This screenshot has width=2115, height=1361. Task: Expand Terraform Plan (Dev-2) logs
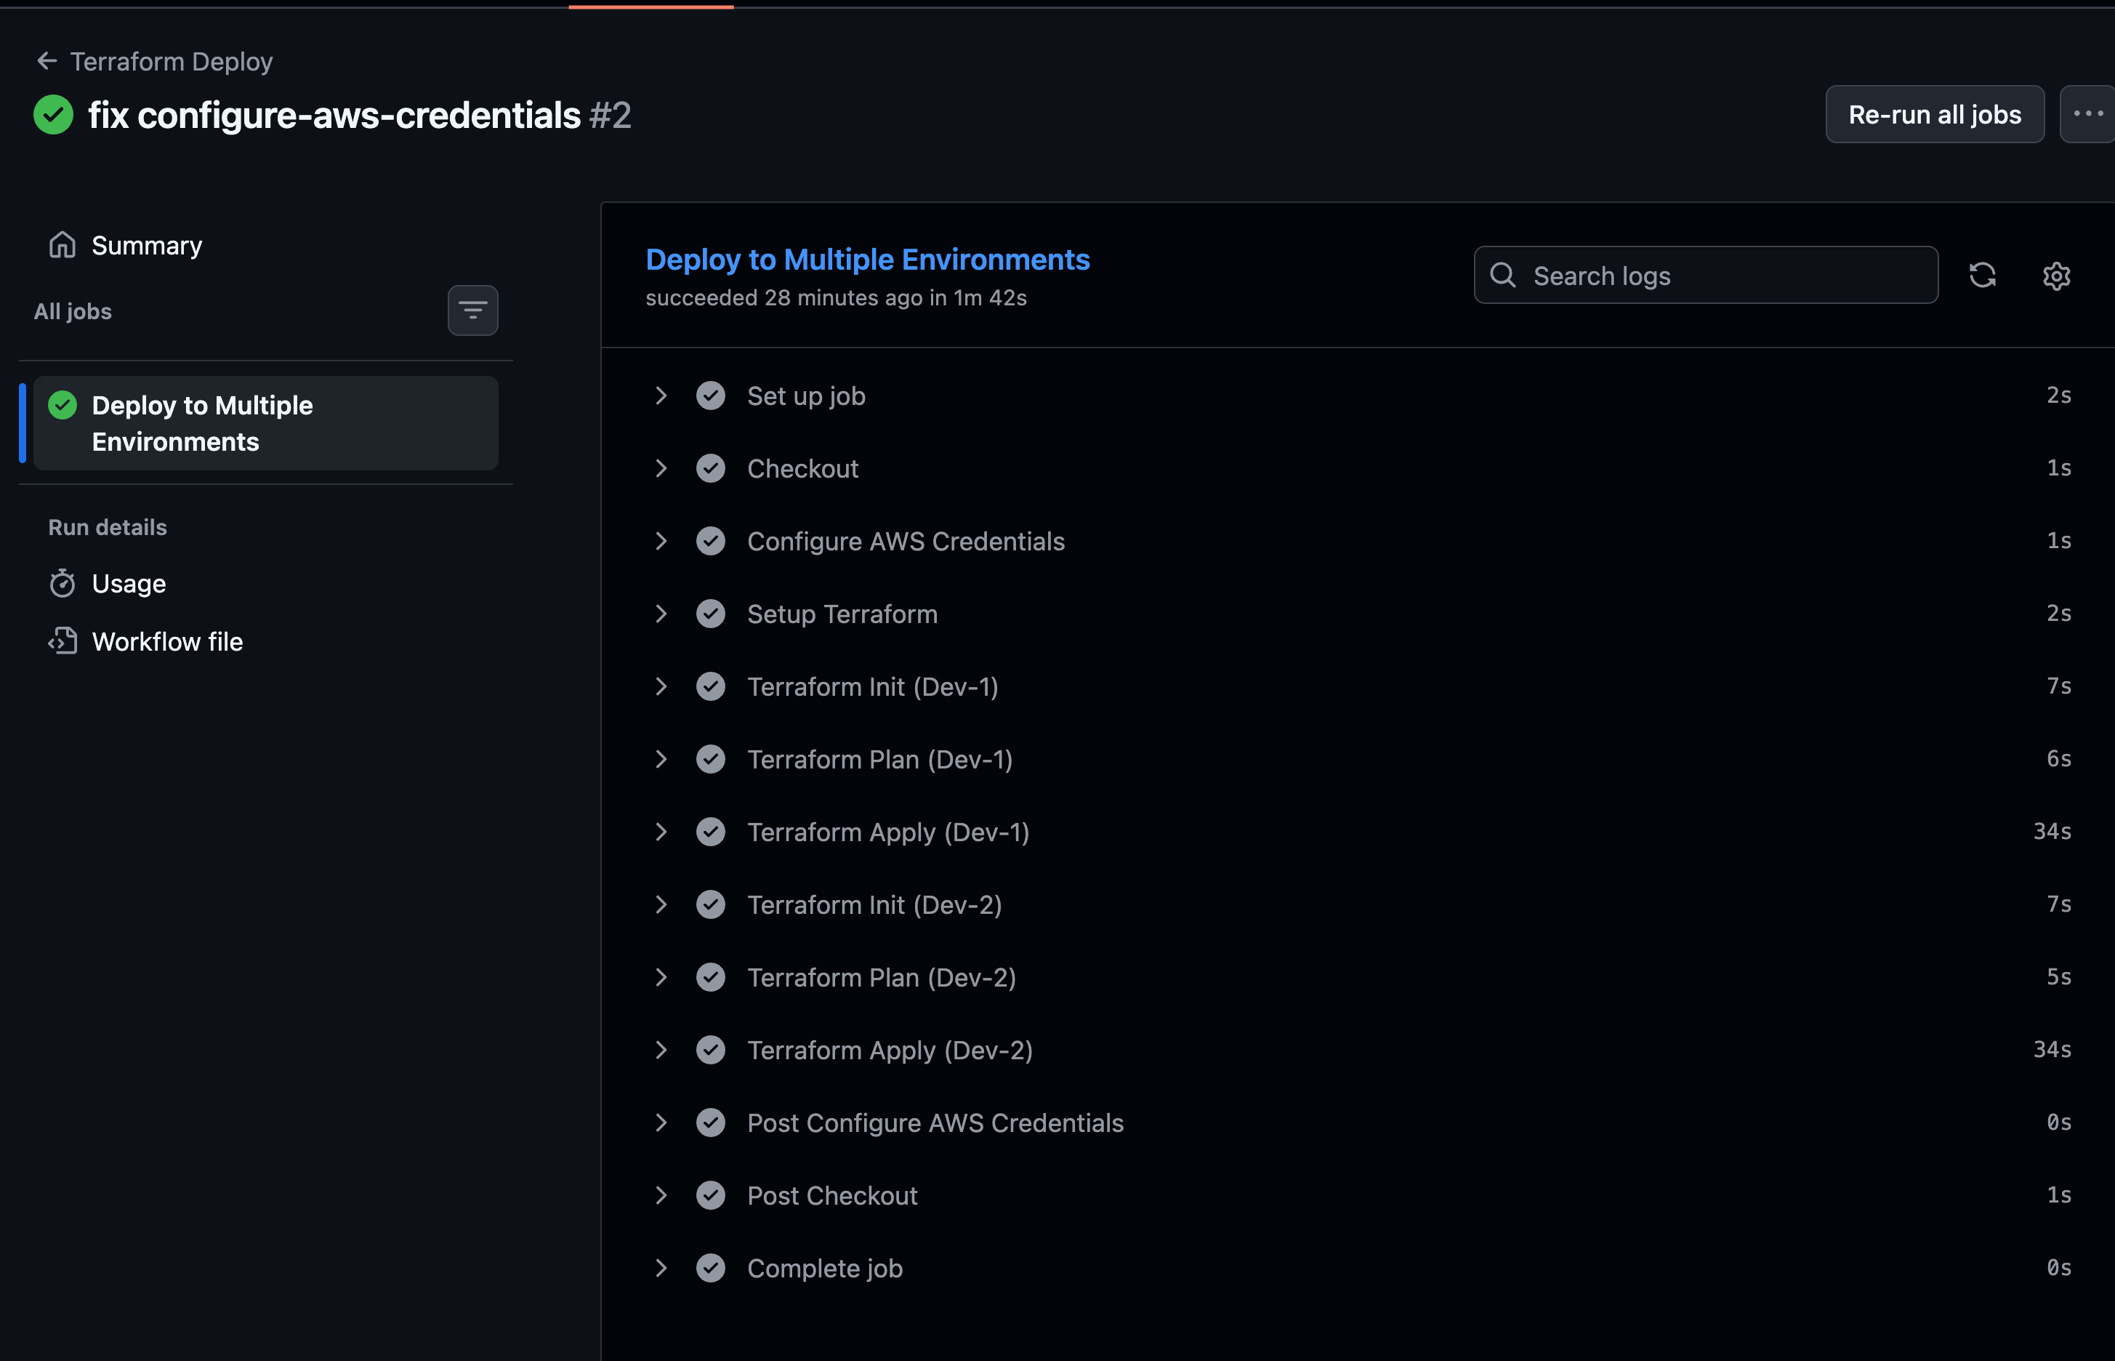661,976
